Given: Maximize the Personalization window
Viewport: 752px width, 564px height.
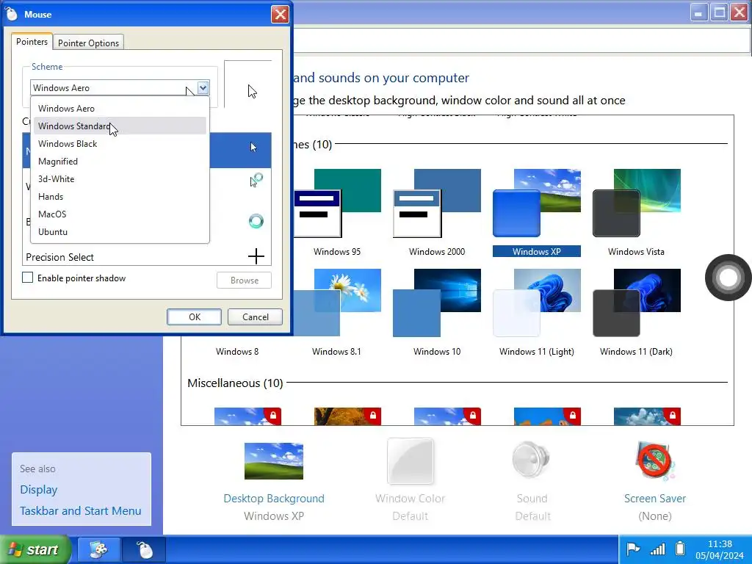Looking at the screenshot, I should 720,12.
